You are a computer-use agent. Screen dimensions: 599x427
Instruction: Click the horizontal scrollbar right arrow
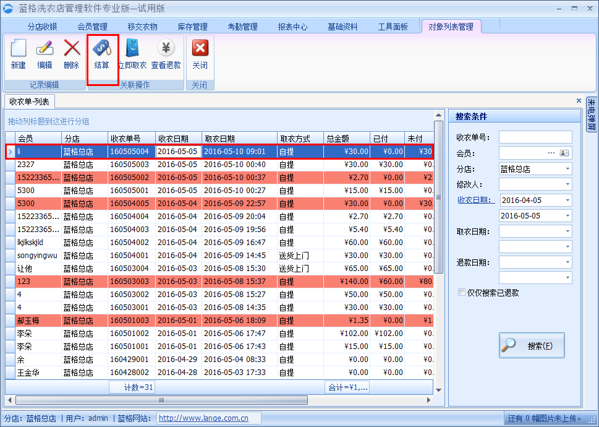(428, 400)
